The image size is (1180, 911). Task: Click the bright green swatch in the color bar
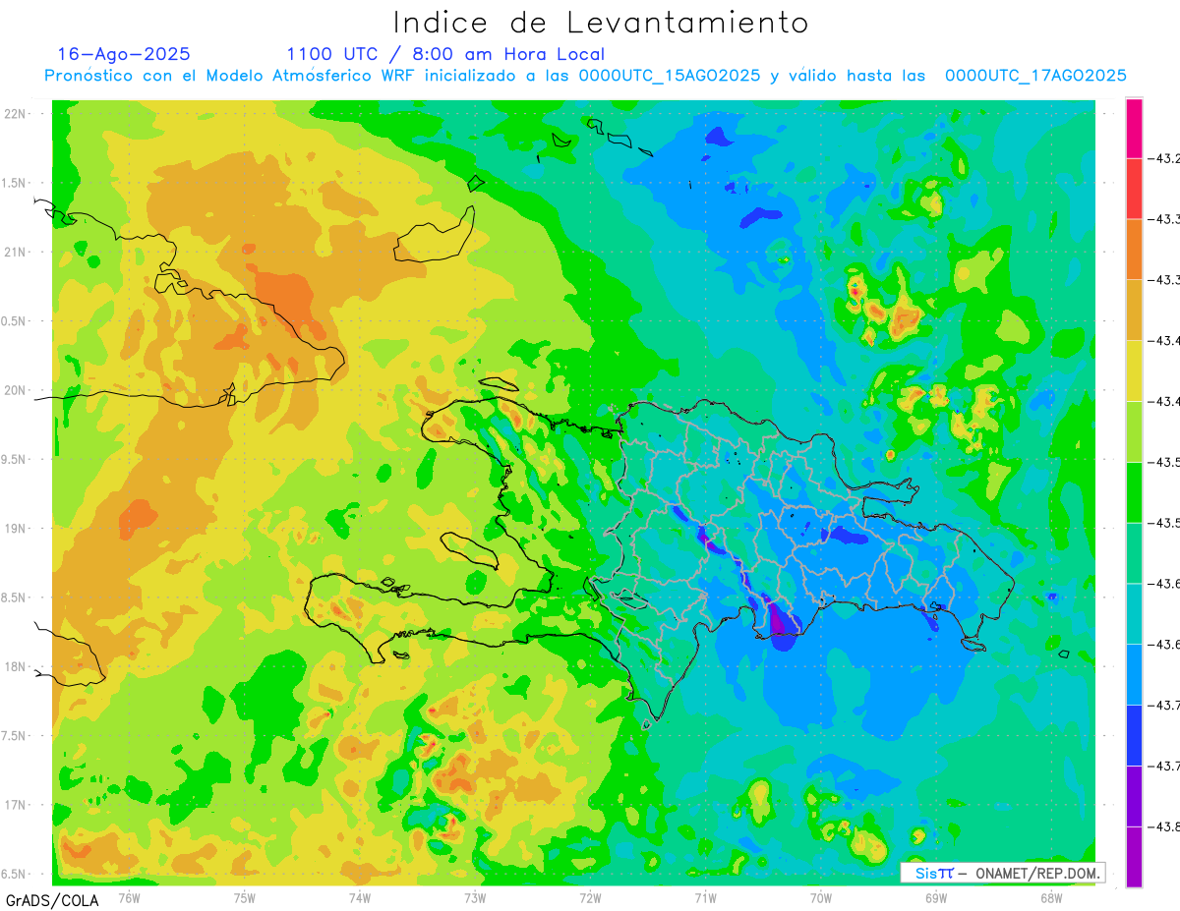(1134, 491)
